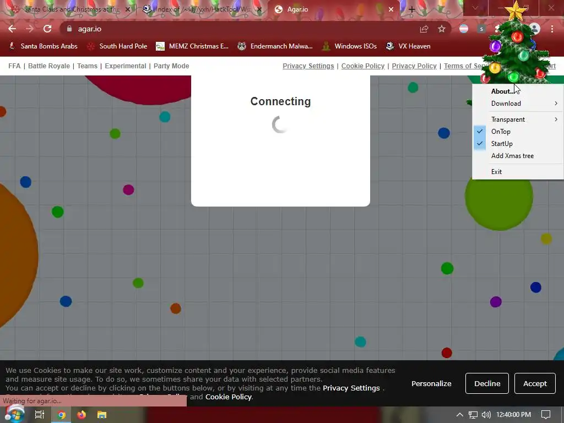Image resolution: width=564 pixels, height=423 pixels.
Task: Open File Explorer from taskbar
Action: coord(102,415)
